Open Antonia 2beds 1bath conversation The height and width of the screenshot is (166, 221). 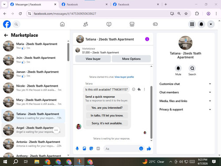click(33, 144)
